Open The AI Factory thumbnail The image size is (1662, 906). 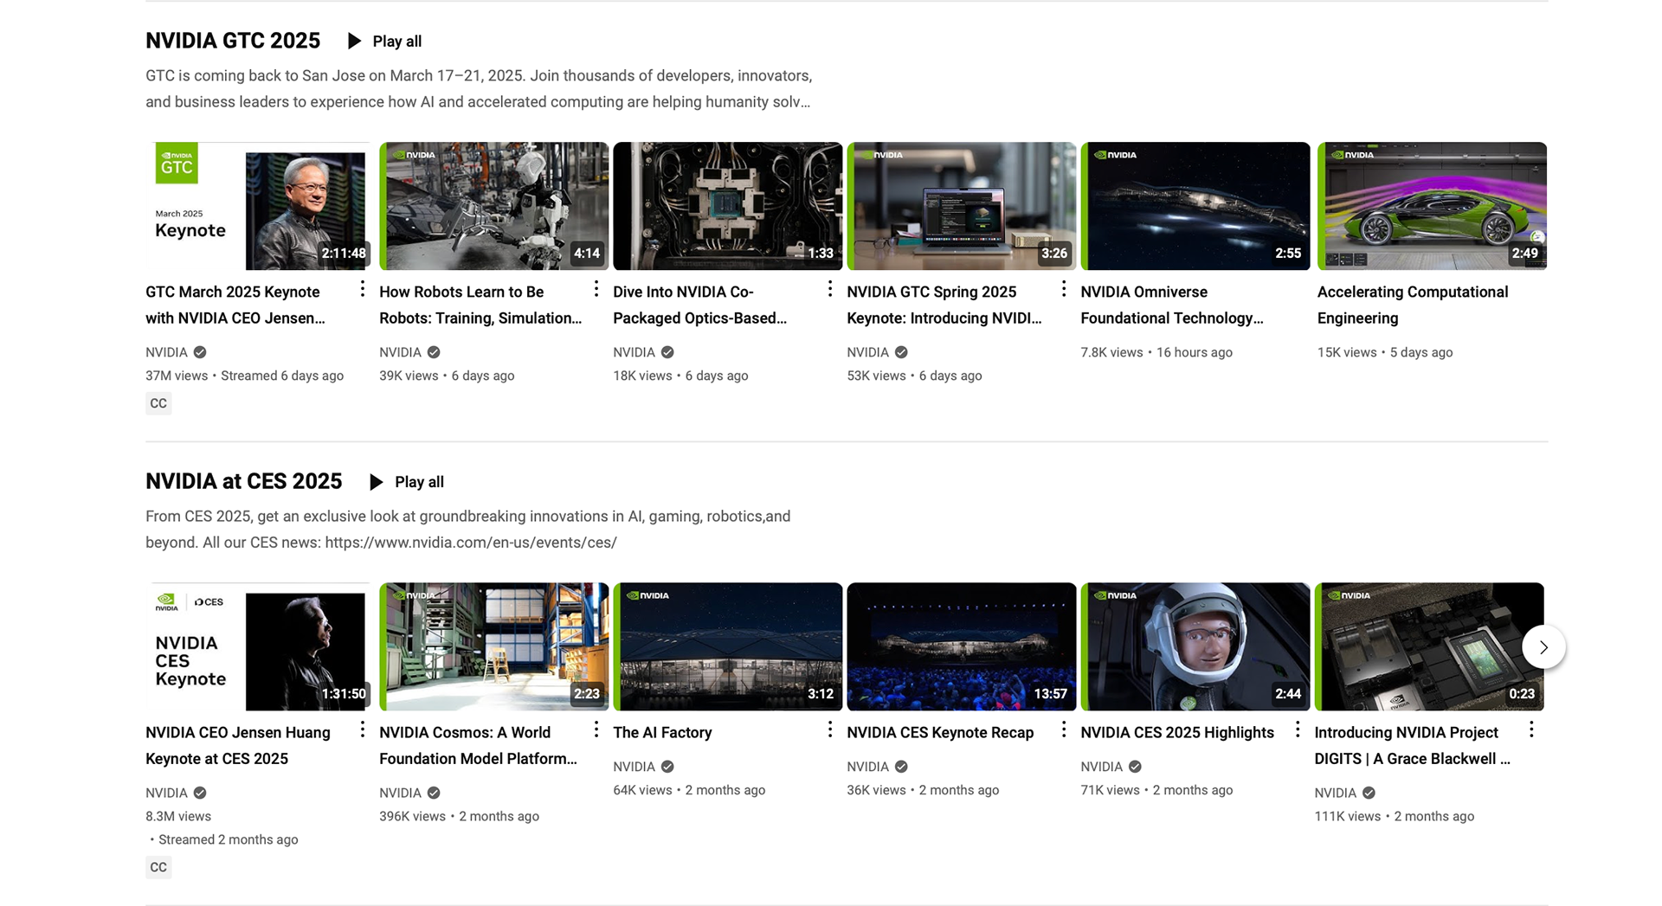[727, 646]
